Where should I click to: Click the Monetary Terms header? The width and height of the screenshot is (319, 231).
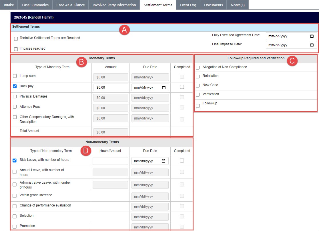[102, 58]
